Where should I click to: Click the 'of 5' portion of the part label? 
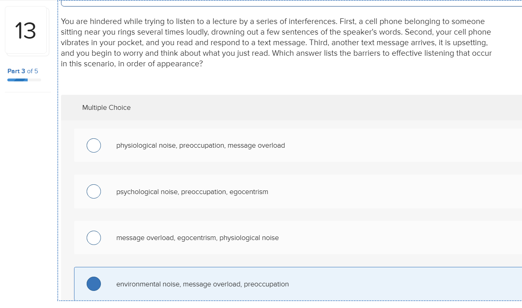[33, 71]
